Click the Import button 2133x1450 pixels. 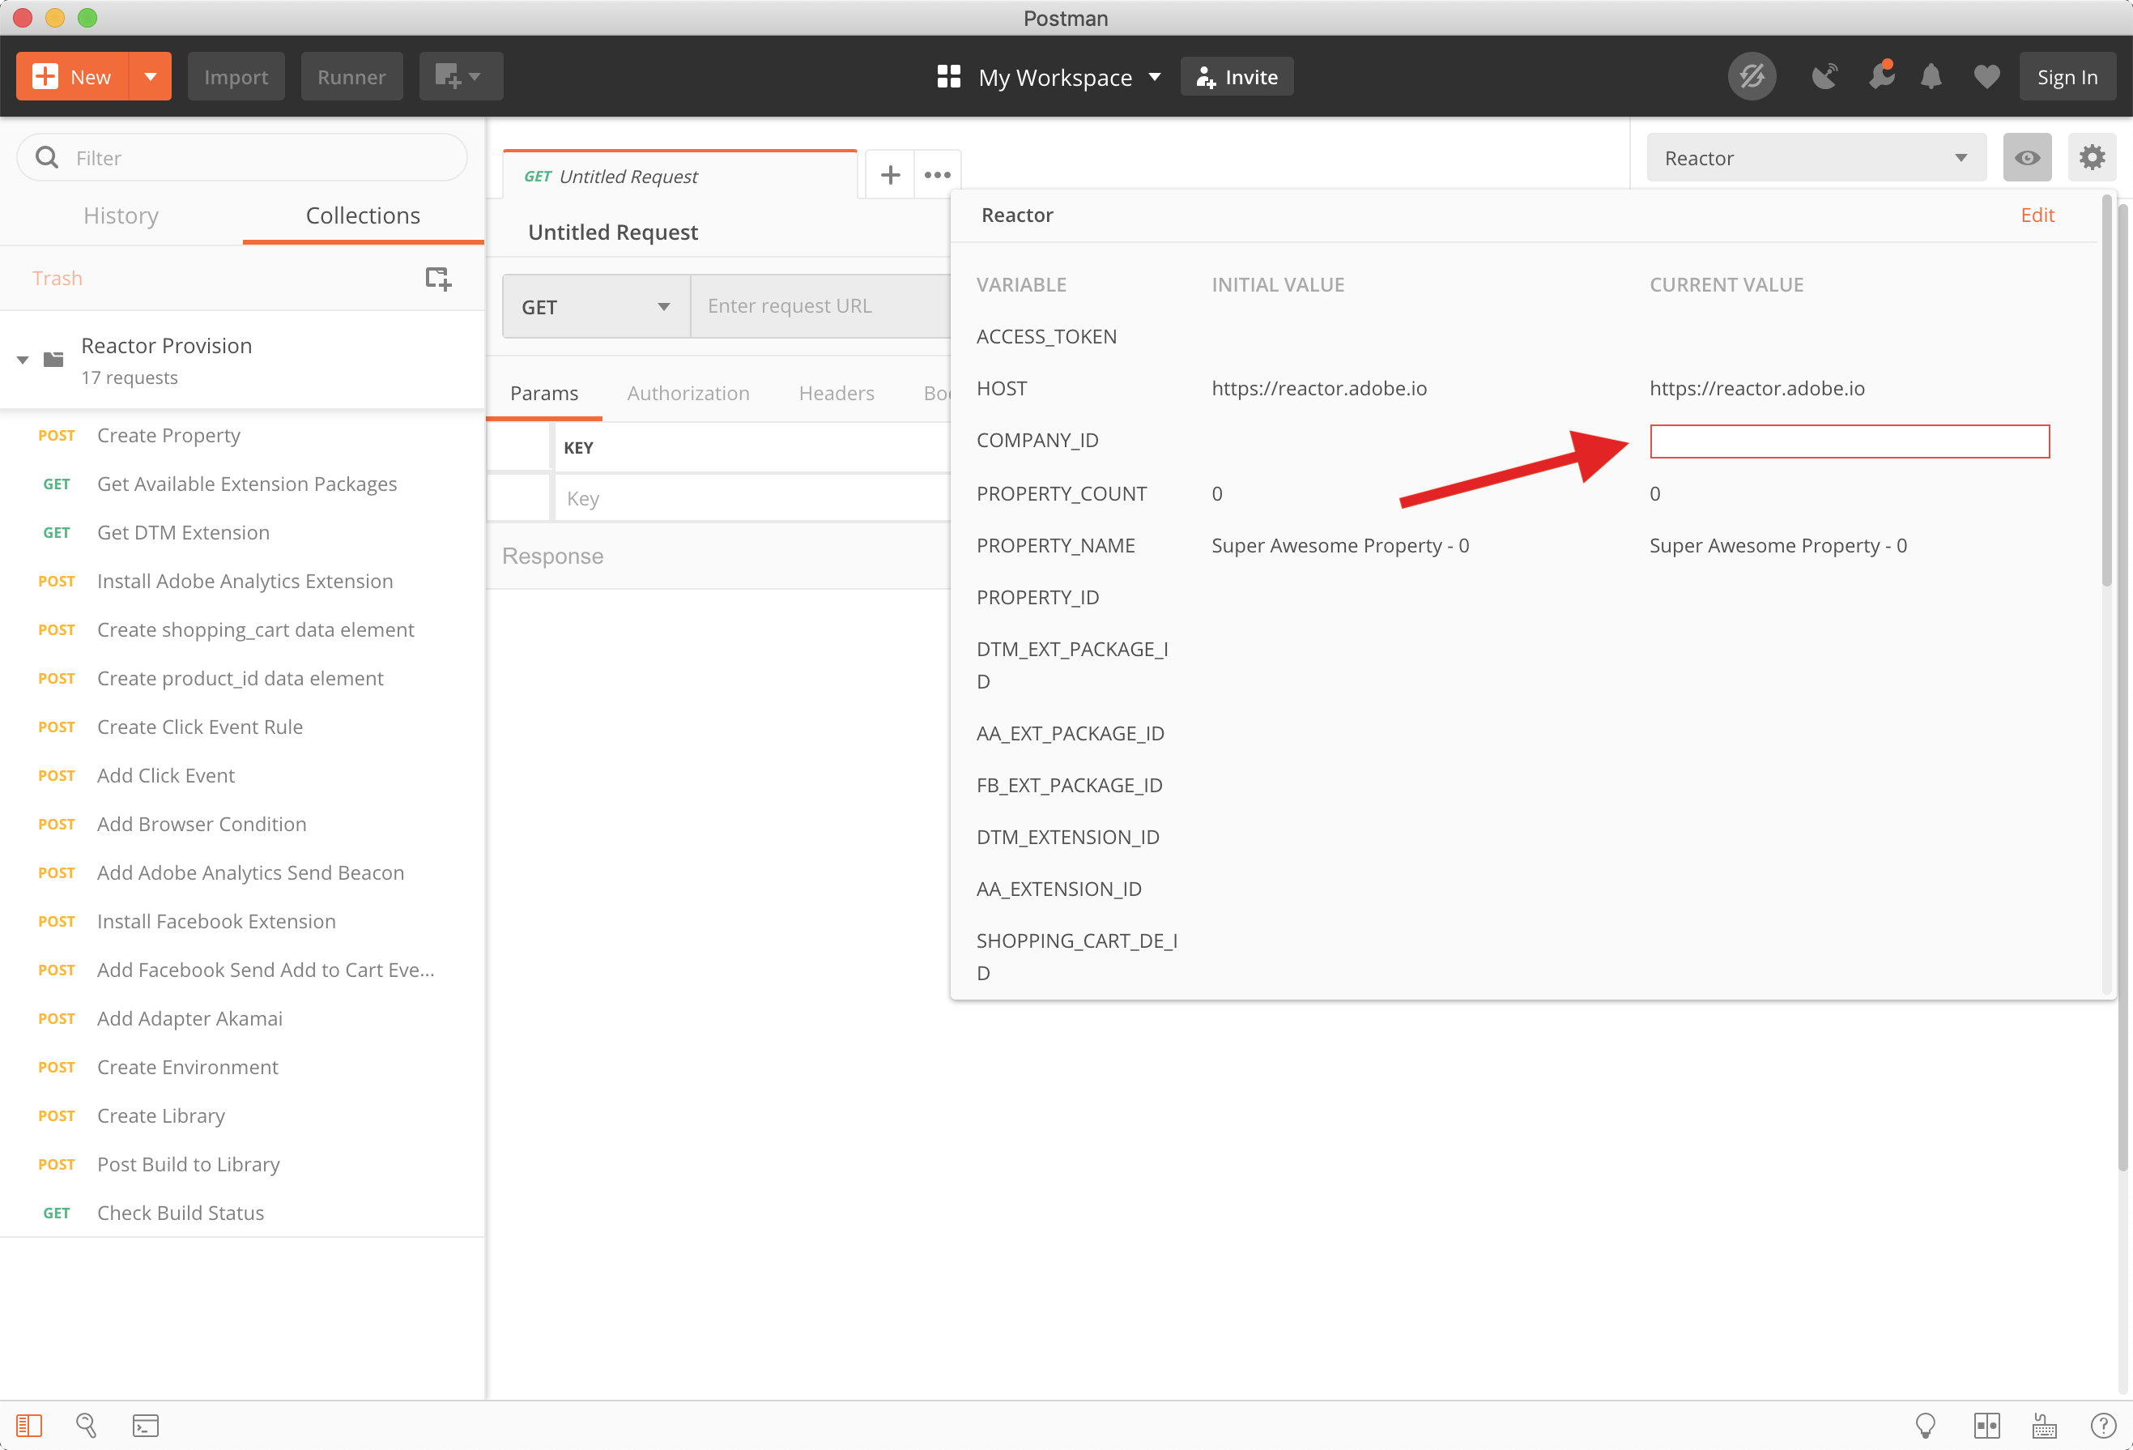tap(236, 77)
